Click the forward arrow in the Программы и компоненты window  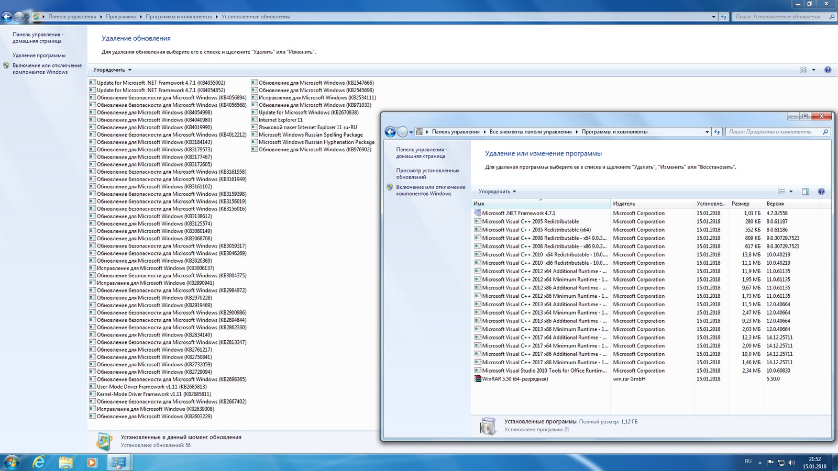click(403, 132)
